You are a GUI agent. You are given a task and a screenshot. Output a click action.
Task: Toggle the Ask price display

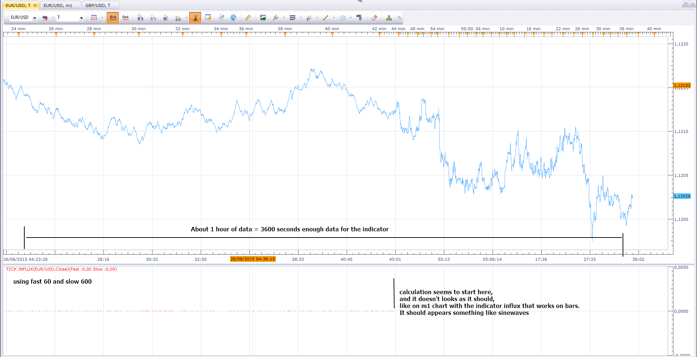[x=126, y=17]
